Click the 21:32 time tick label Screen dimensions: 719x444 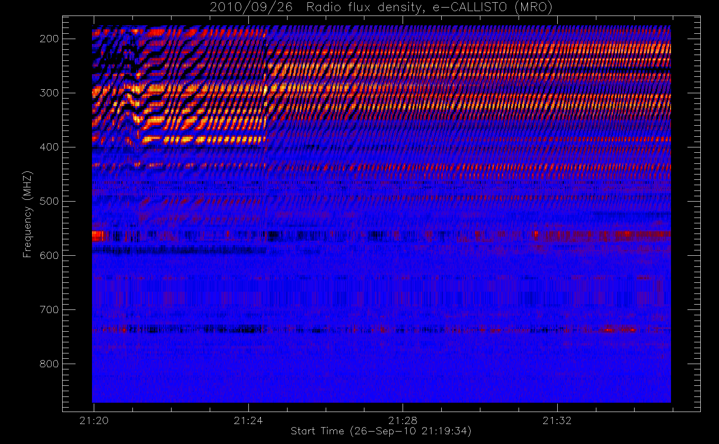(557, 420)
